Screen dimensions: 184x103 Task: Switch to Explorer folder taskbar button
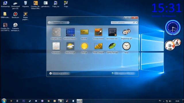point(61,101)
